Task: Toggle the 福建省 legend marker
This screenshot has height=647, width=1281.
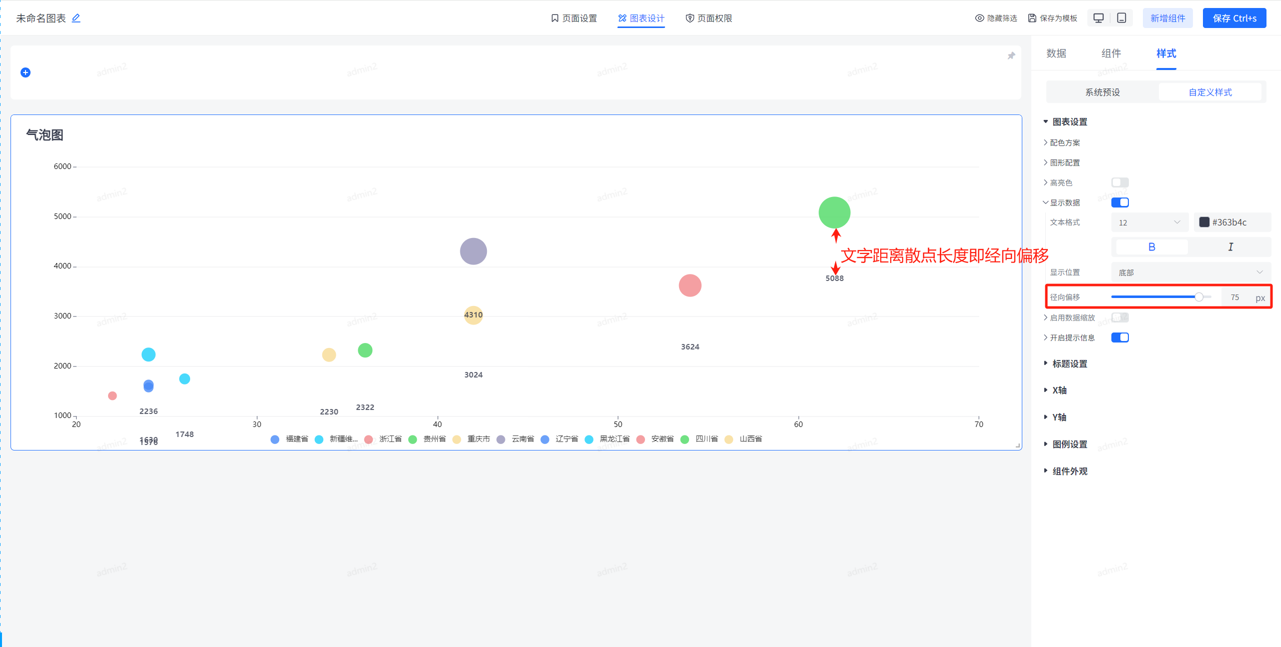Action: [275, 439]
